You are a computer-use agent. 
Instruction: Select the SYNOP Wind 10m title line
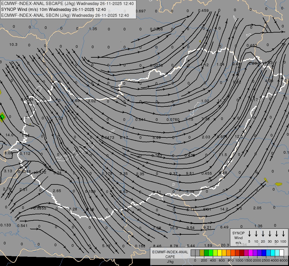(53, 9)
